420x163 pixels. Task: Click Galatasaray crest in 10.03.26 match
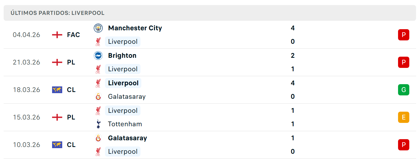click(x=98, y=138)
